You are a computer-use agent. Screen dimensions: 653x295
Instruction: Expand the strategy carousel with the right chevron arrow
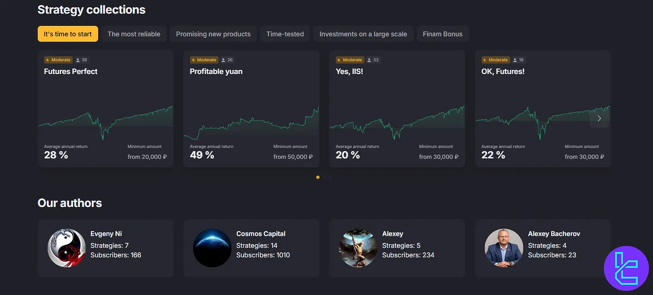click(599, 118)
